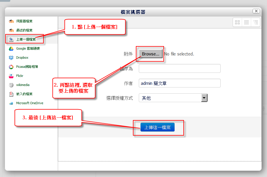Click the 上傳一個檔案 upload icon
This screenshot has height=177, width=267.
[11, 39]
